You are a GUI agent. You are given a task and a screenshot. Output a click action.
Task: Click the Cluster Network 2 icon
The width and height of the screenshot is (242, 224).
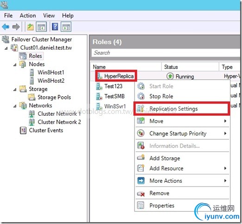pos(32,122)
